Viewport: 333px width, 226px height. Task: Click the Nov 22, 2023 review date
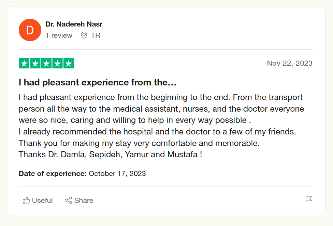(290, 63)
